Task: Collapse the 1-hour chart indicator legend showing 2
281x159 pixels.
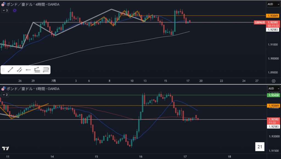Action: coord(5,95)
